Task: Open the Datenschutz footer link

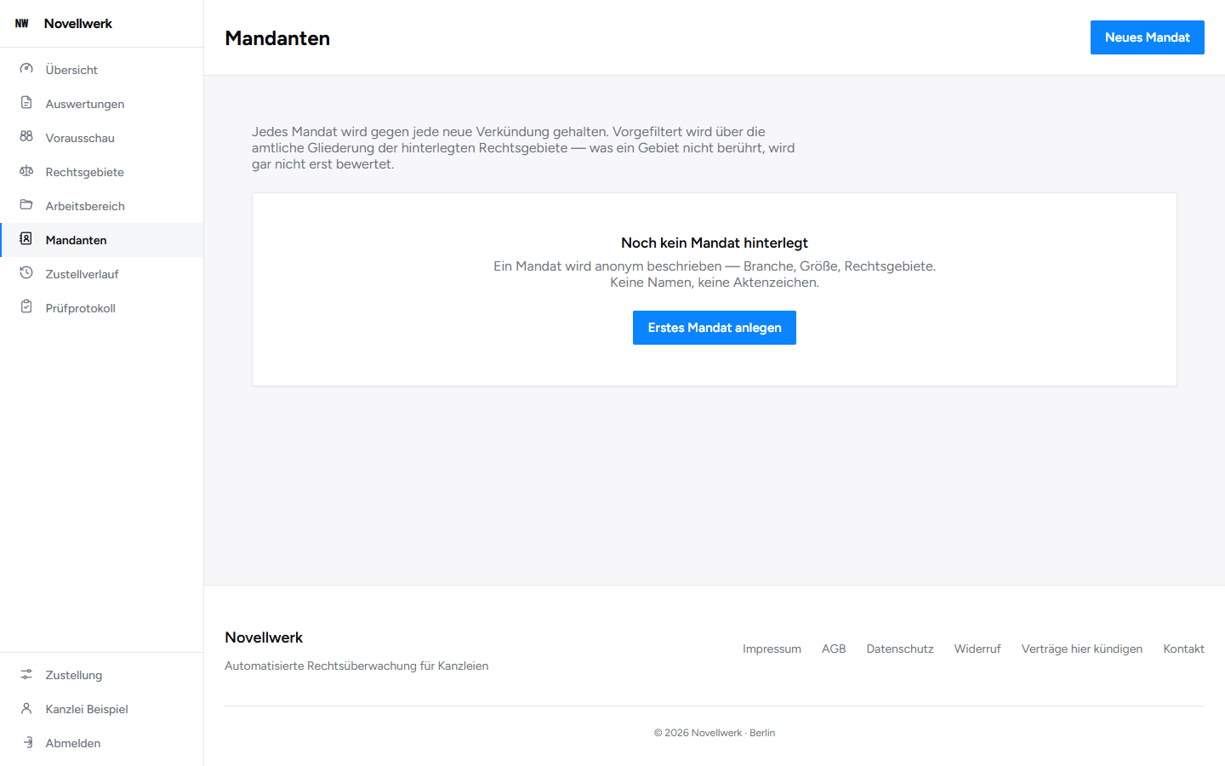Action: click(x=900, y=649)
